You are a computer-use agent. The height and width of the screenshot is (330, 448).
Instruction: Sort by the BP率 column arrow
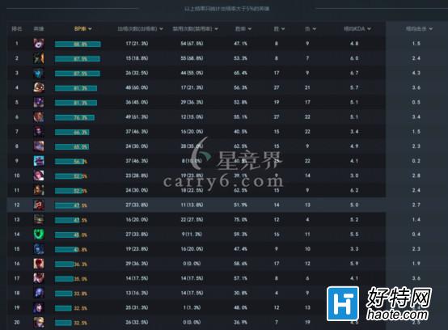tap(90, 29)
